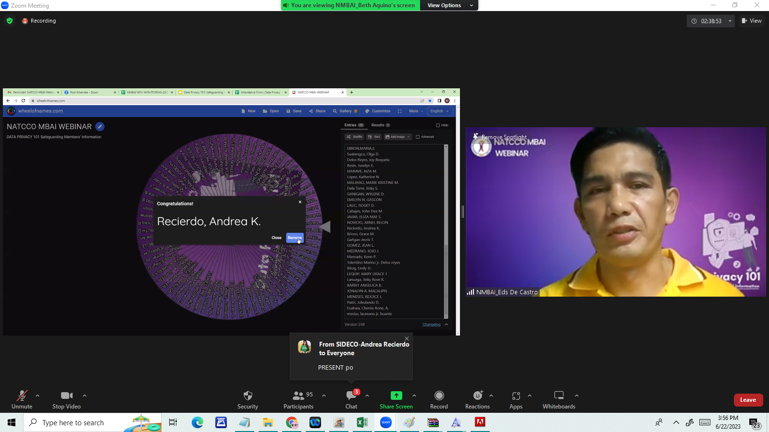Select the Post Attendee - Zoom browser tab
The height and width of the screenshot is (432, 769).
tap(90, 92)
